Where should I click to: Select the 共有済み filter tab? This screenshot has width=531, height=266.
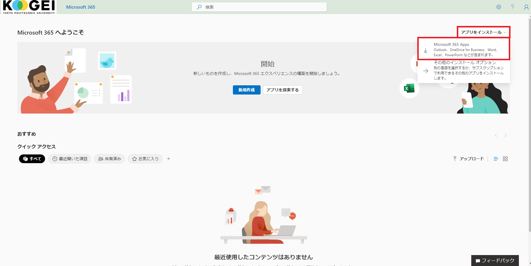[x=109, y=159]
